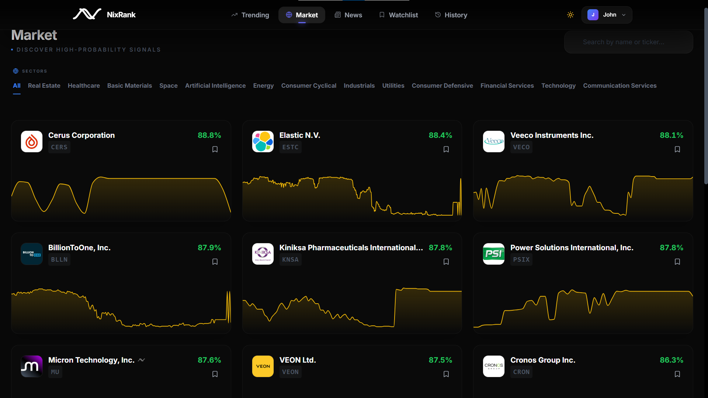Bookmark BillionToOne to watchlist
The height and width of the screenshot is (398, 708).
[215, 262]
